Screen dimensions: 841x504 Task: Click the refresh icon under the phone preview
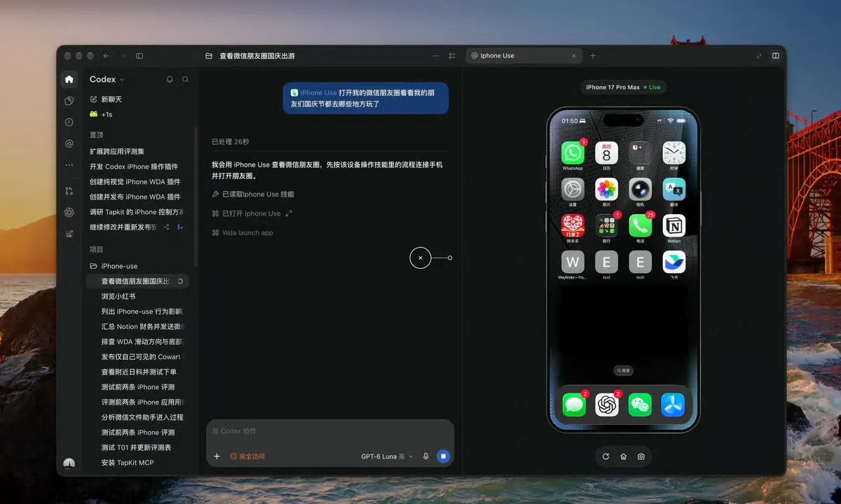606,457
